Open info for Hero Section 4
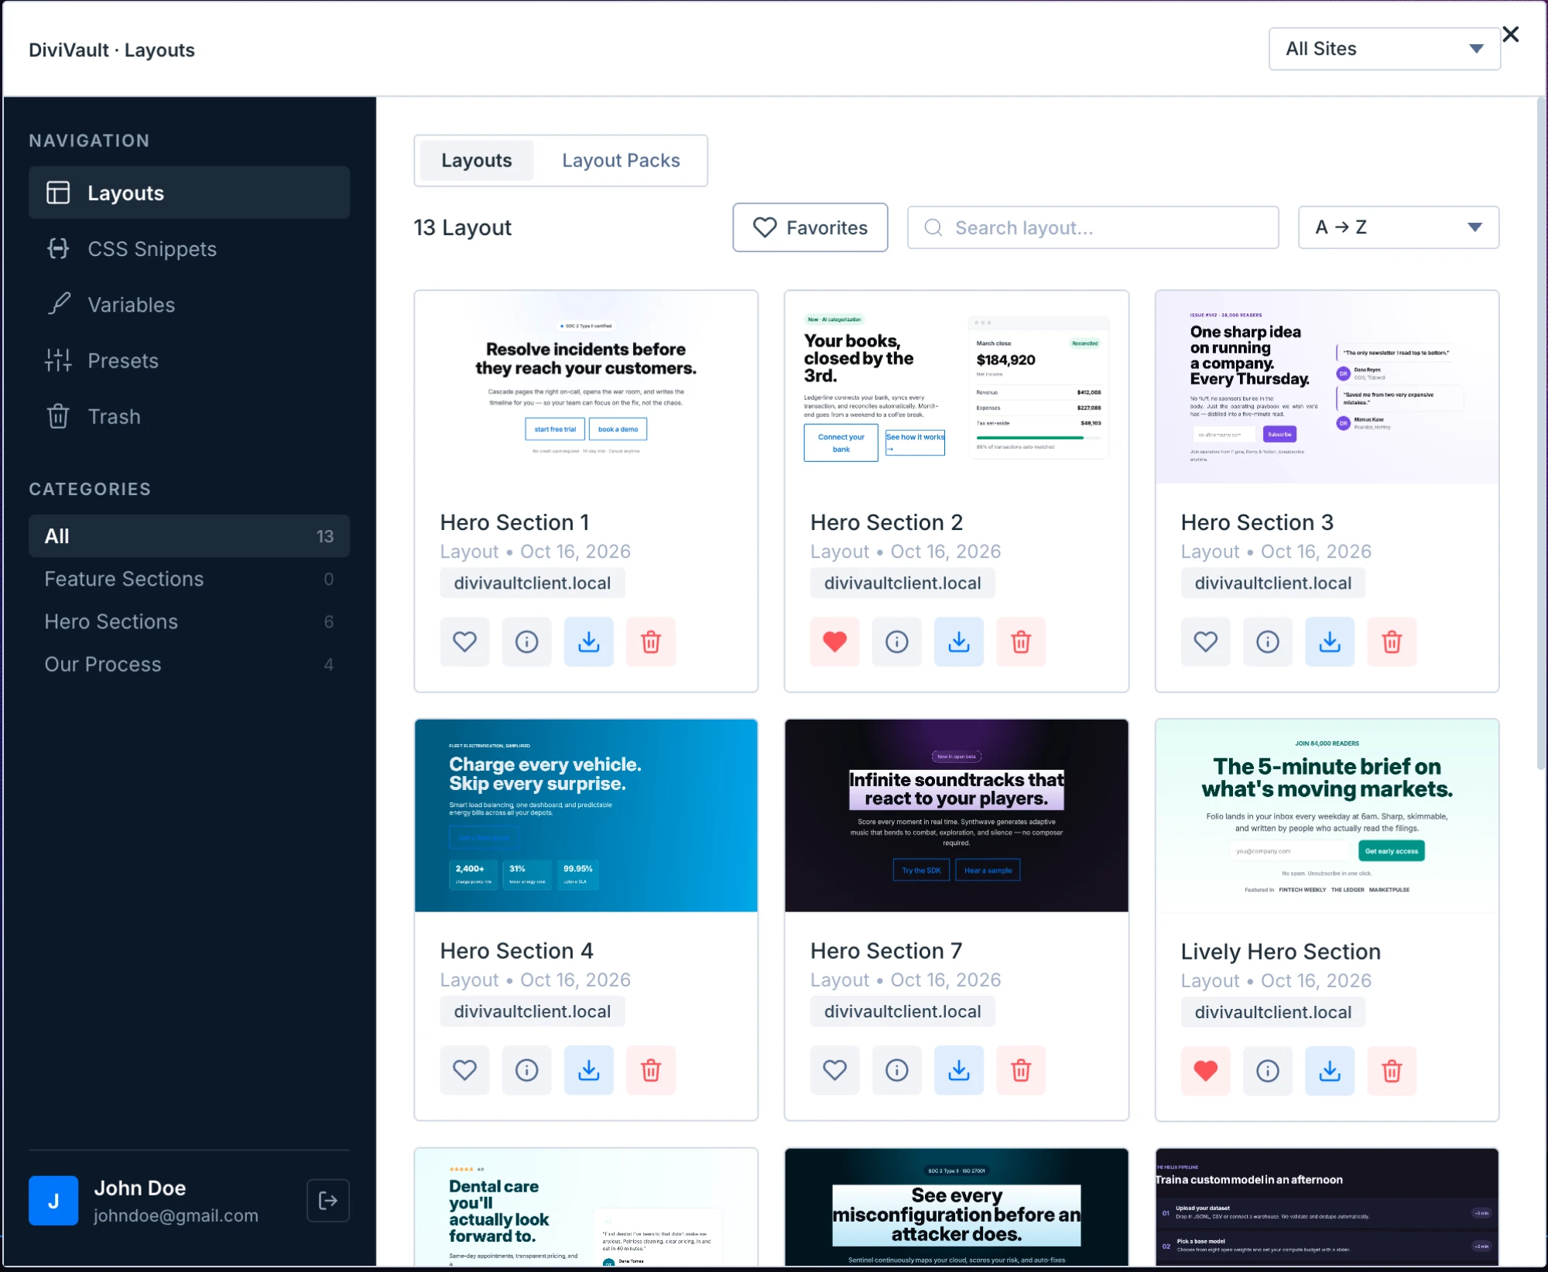The width and height of the screenshot is (1548, 1272). (x=526, y=1070)
